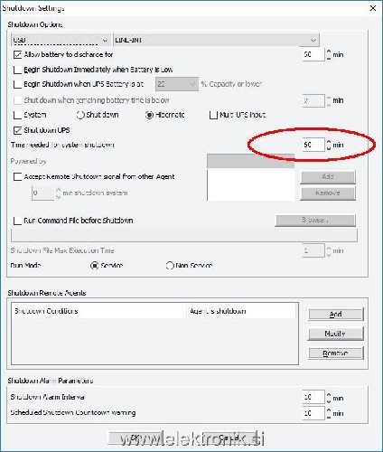Tick the System checkbox
This screenshot has width=383, height=452.
pyautogui.click(x=17, y=115)
